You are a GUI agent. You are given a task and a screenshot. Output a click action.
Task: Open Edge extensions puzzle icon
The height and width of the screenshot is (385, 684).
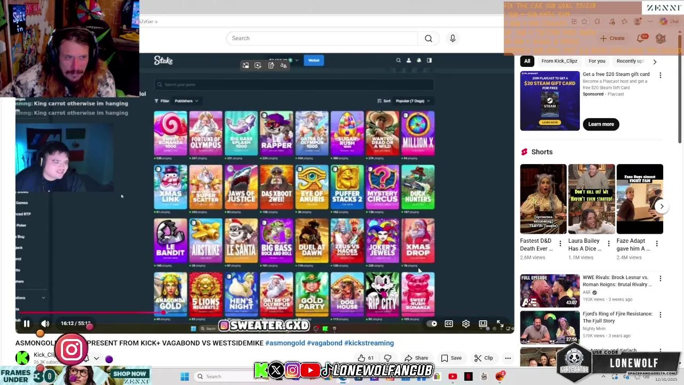pos(597,21)
